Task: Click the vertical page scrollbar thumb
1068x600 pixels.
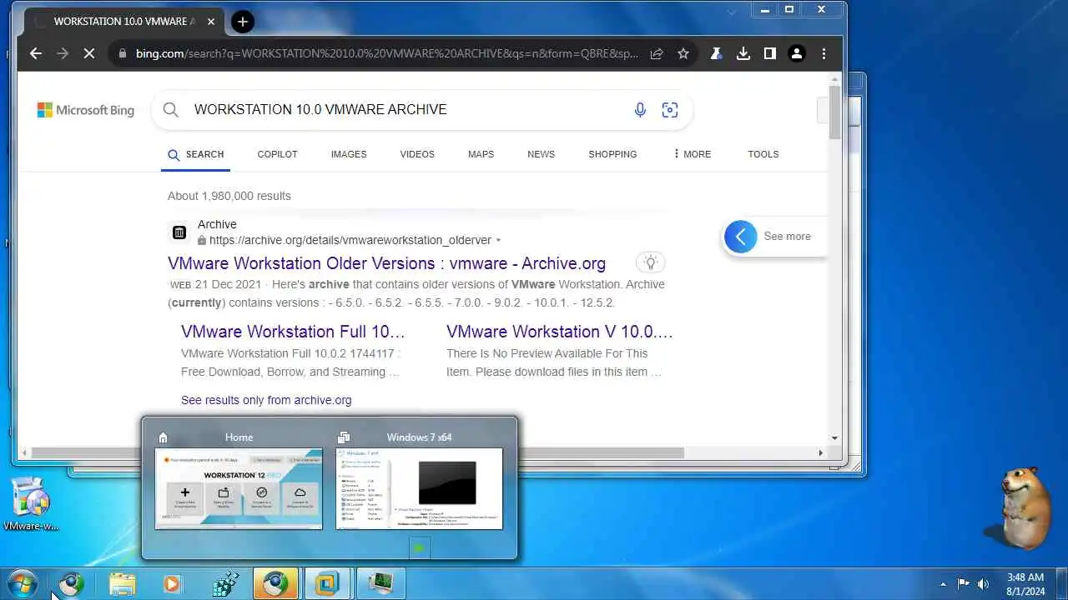Action: (834, 112)
